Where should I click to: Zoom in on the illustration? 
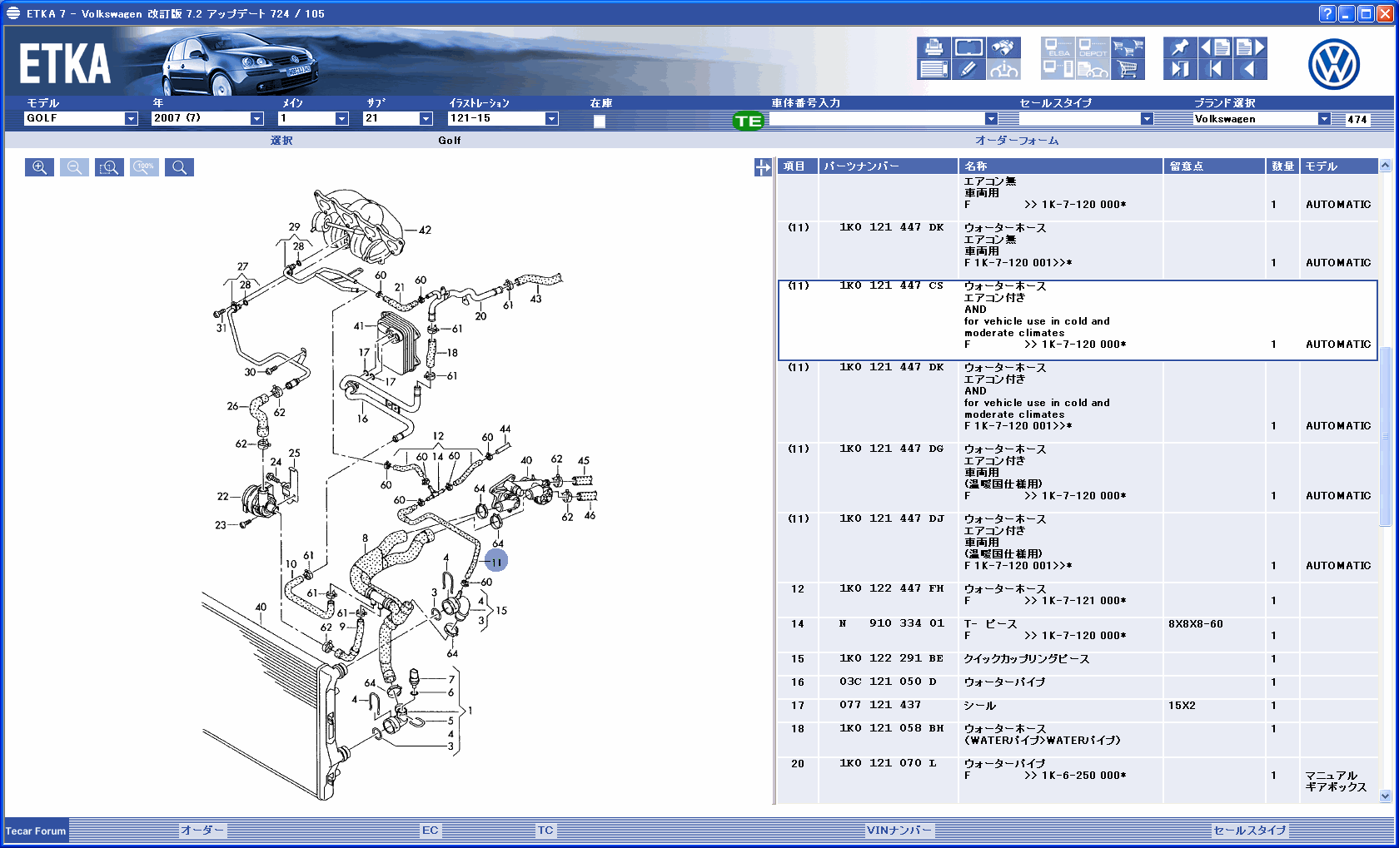click(39, 167)
